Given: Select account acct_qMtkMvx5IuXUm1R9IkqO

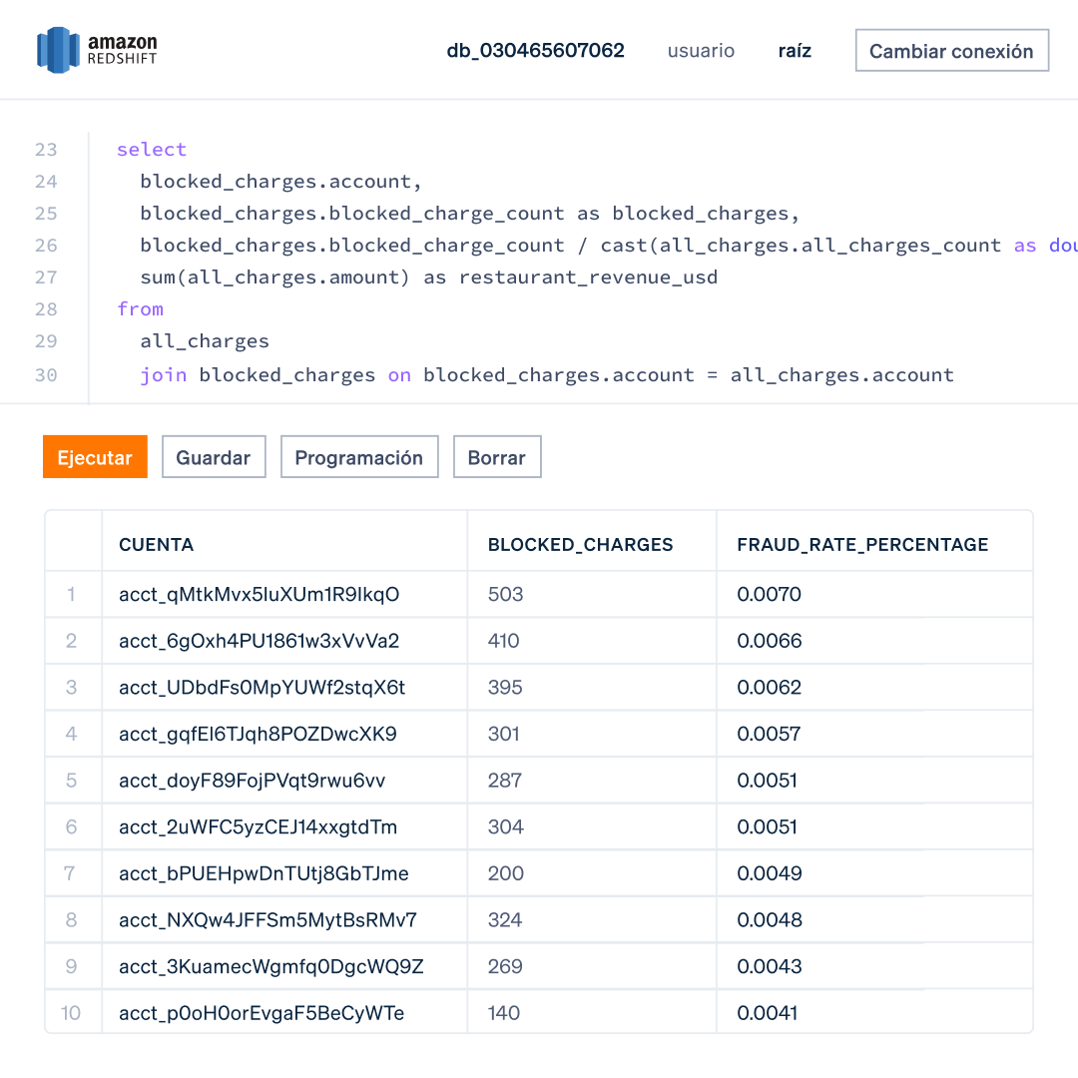Looking at the screenshot, I should pyautogui.click(x=260, y=594).
